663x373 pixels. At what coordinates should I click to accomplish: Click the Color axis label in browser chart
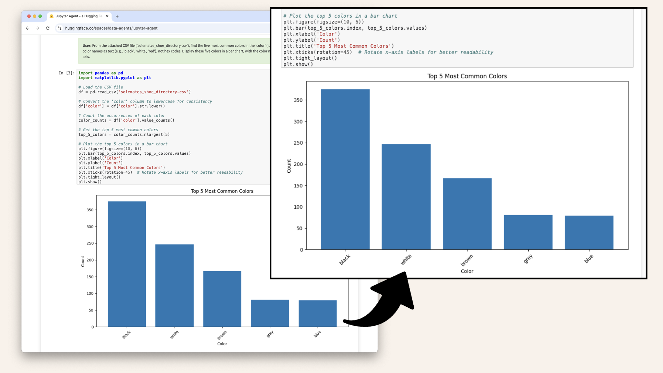tap(222, 344)
